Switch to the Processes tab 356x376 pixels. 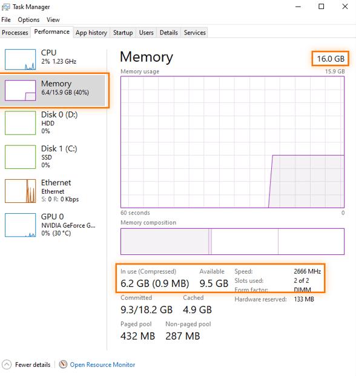click(15, 33)
